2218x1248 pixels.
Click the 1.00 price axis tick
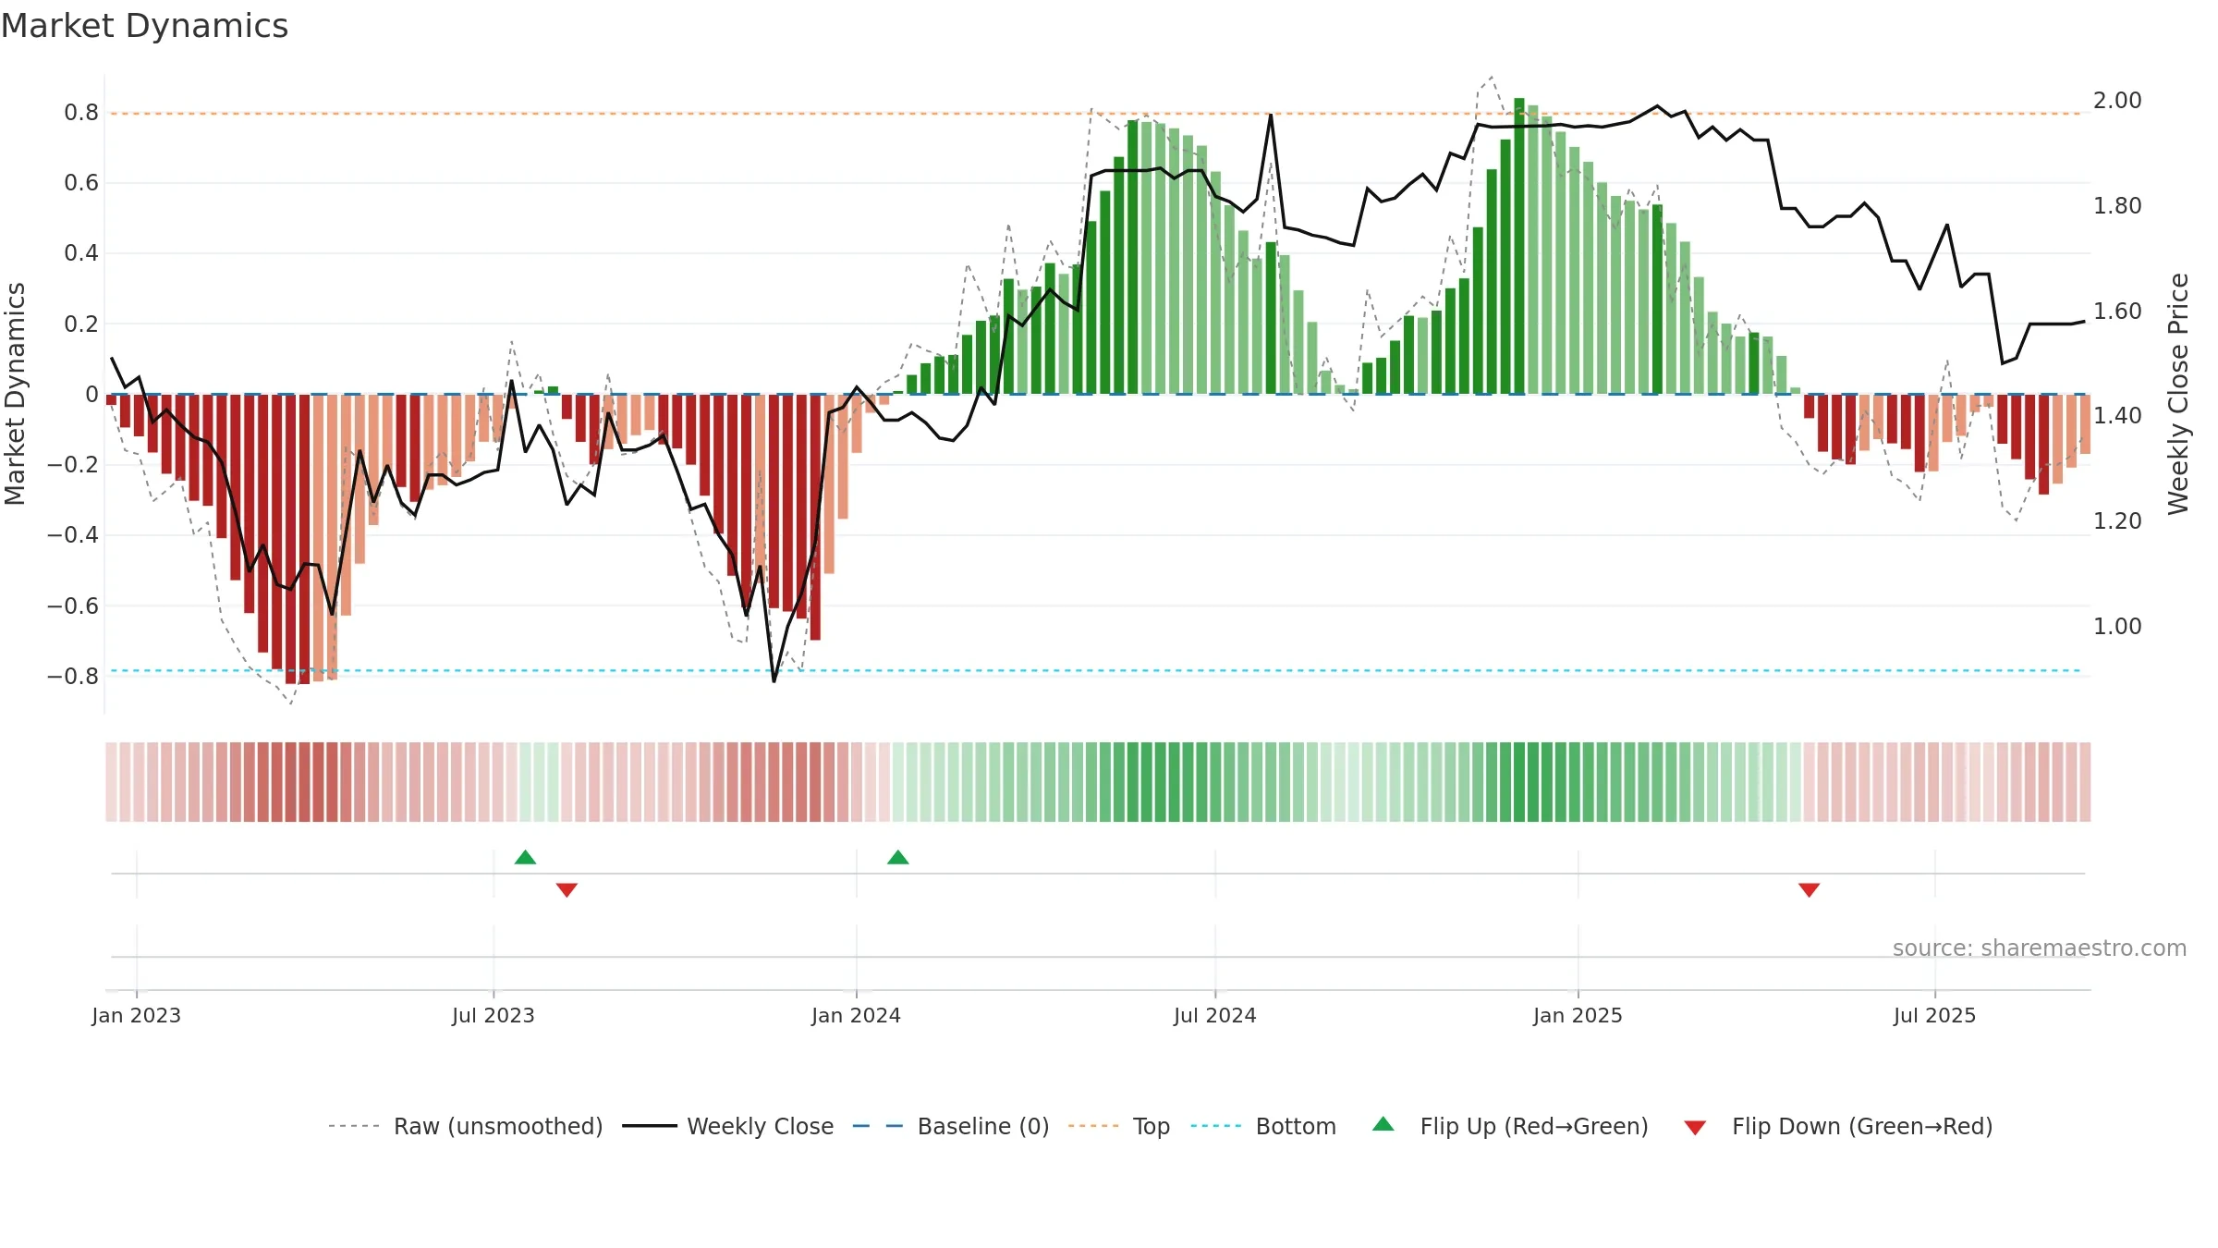click(x=2117, y=626)
